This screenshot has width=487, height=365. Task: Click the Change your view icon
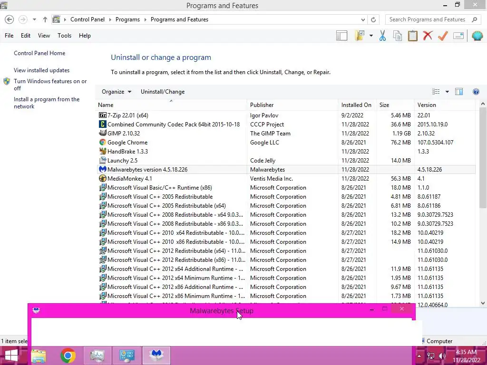pyautogui.click(x=436, y=92)
